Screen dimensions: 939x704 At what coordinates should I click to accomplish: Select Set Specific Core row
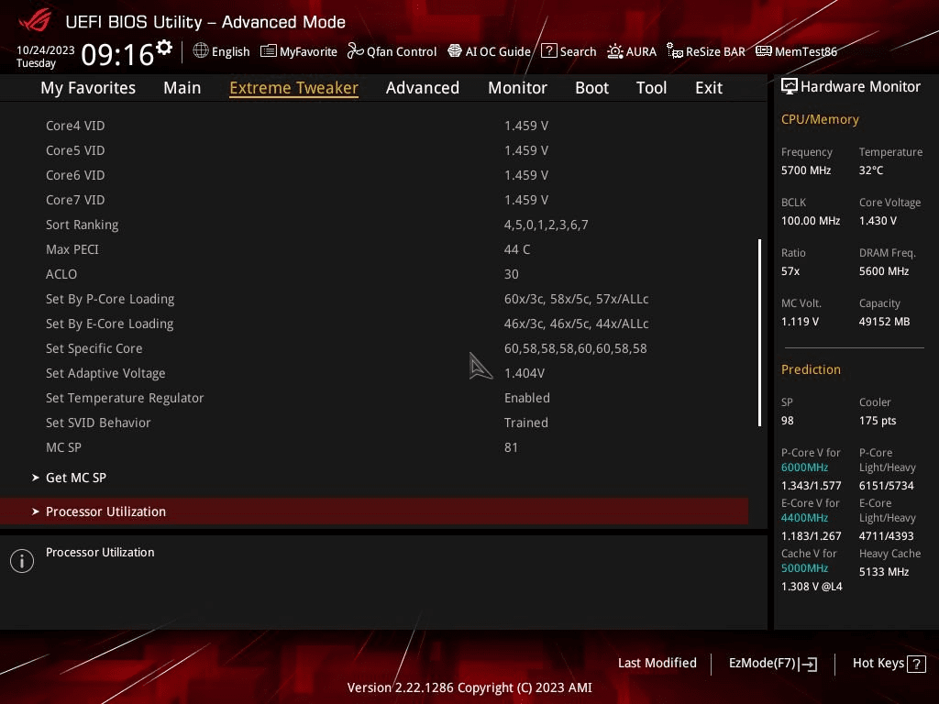[374, 348]
